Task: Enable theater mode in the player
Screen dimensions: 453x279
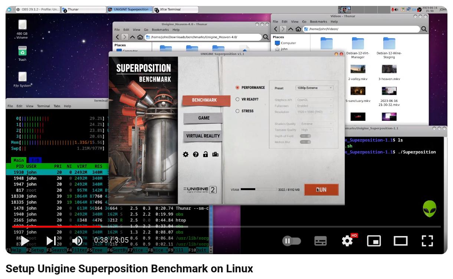Action: click(x=401, y=241)
